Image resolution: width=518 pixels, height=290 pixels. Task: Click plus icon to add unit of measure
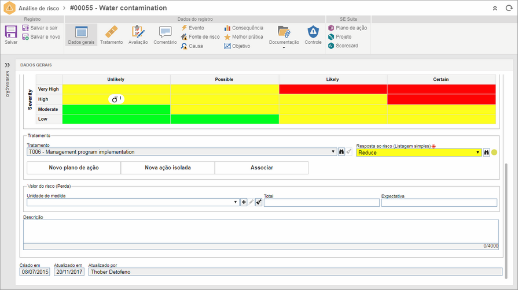coord(244,202)
